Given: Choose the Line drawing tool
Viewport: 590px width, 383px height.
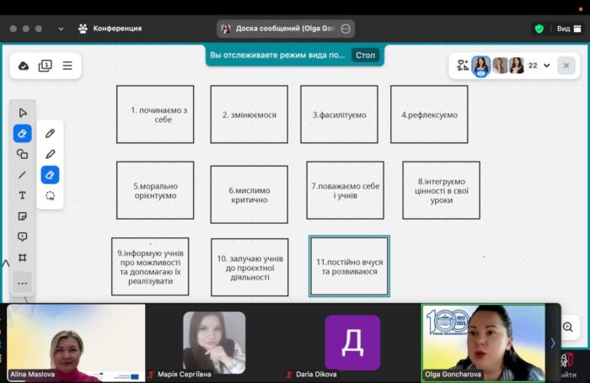Looking at the screenshot, I should pyautogui.click(x=23, y=175).
